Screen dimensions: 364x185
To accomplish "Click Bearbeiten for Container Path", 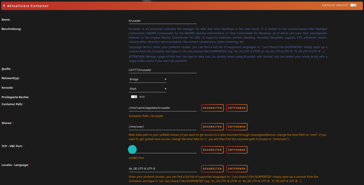I will (213, 108).
